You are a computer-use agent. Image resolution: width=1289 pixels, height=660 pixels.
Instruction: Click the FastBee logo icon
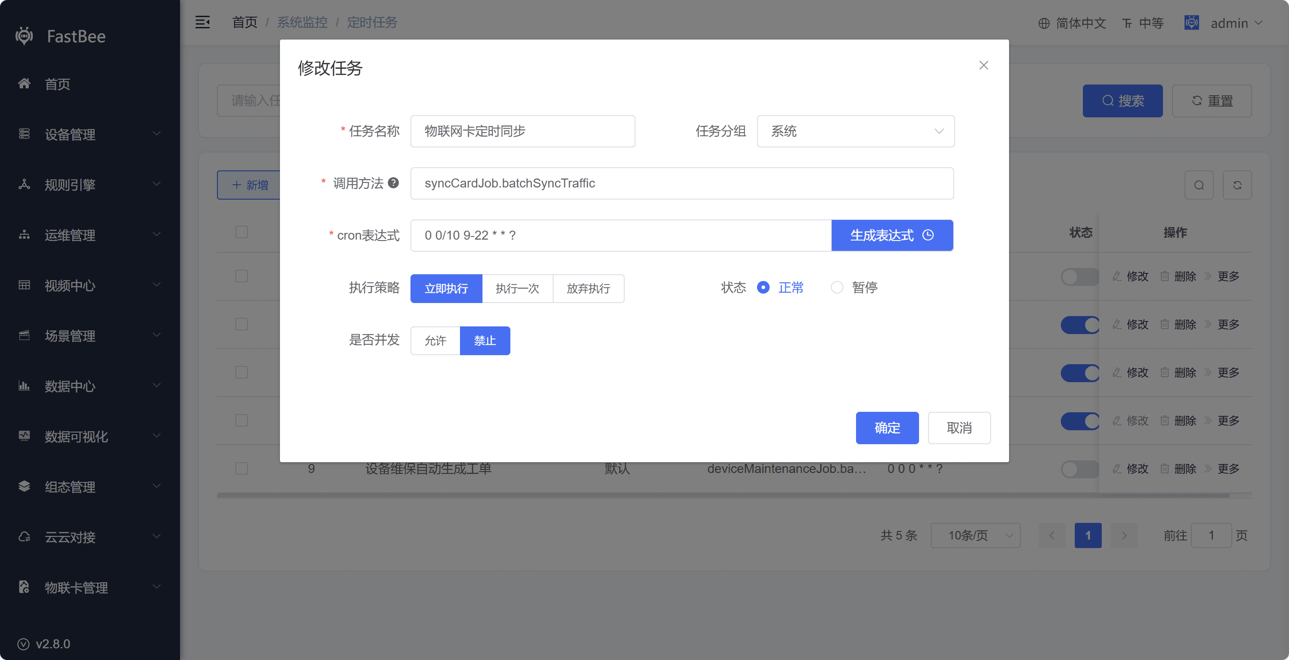pyautogui.click(x=24, y=36)
